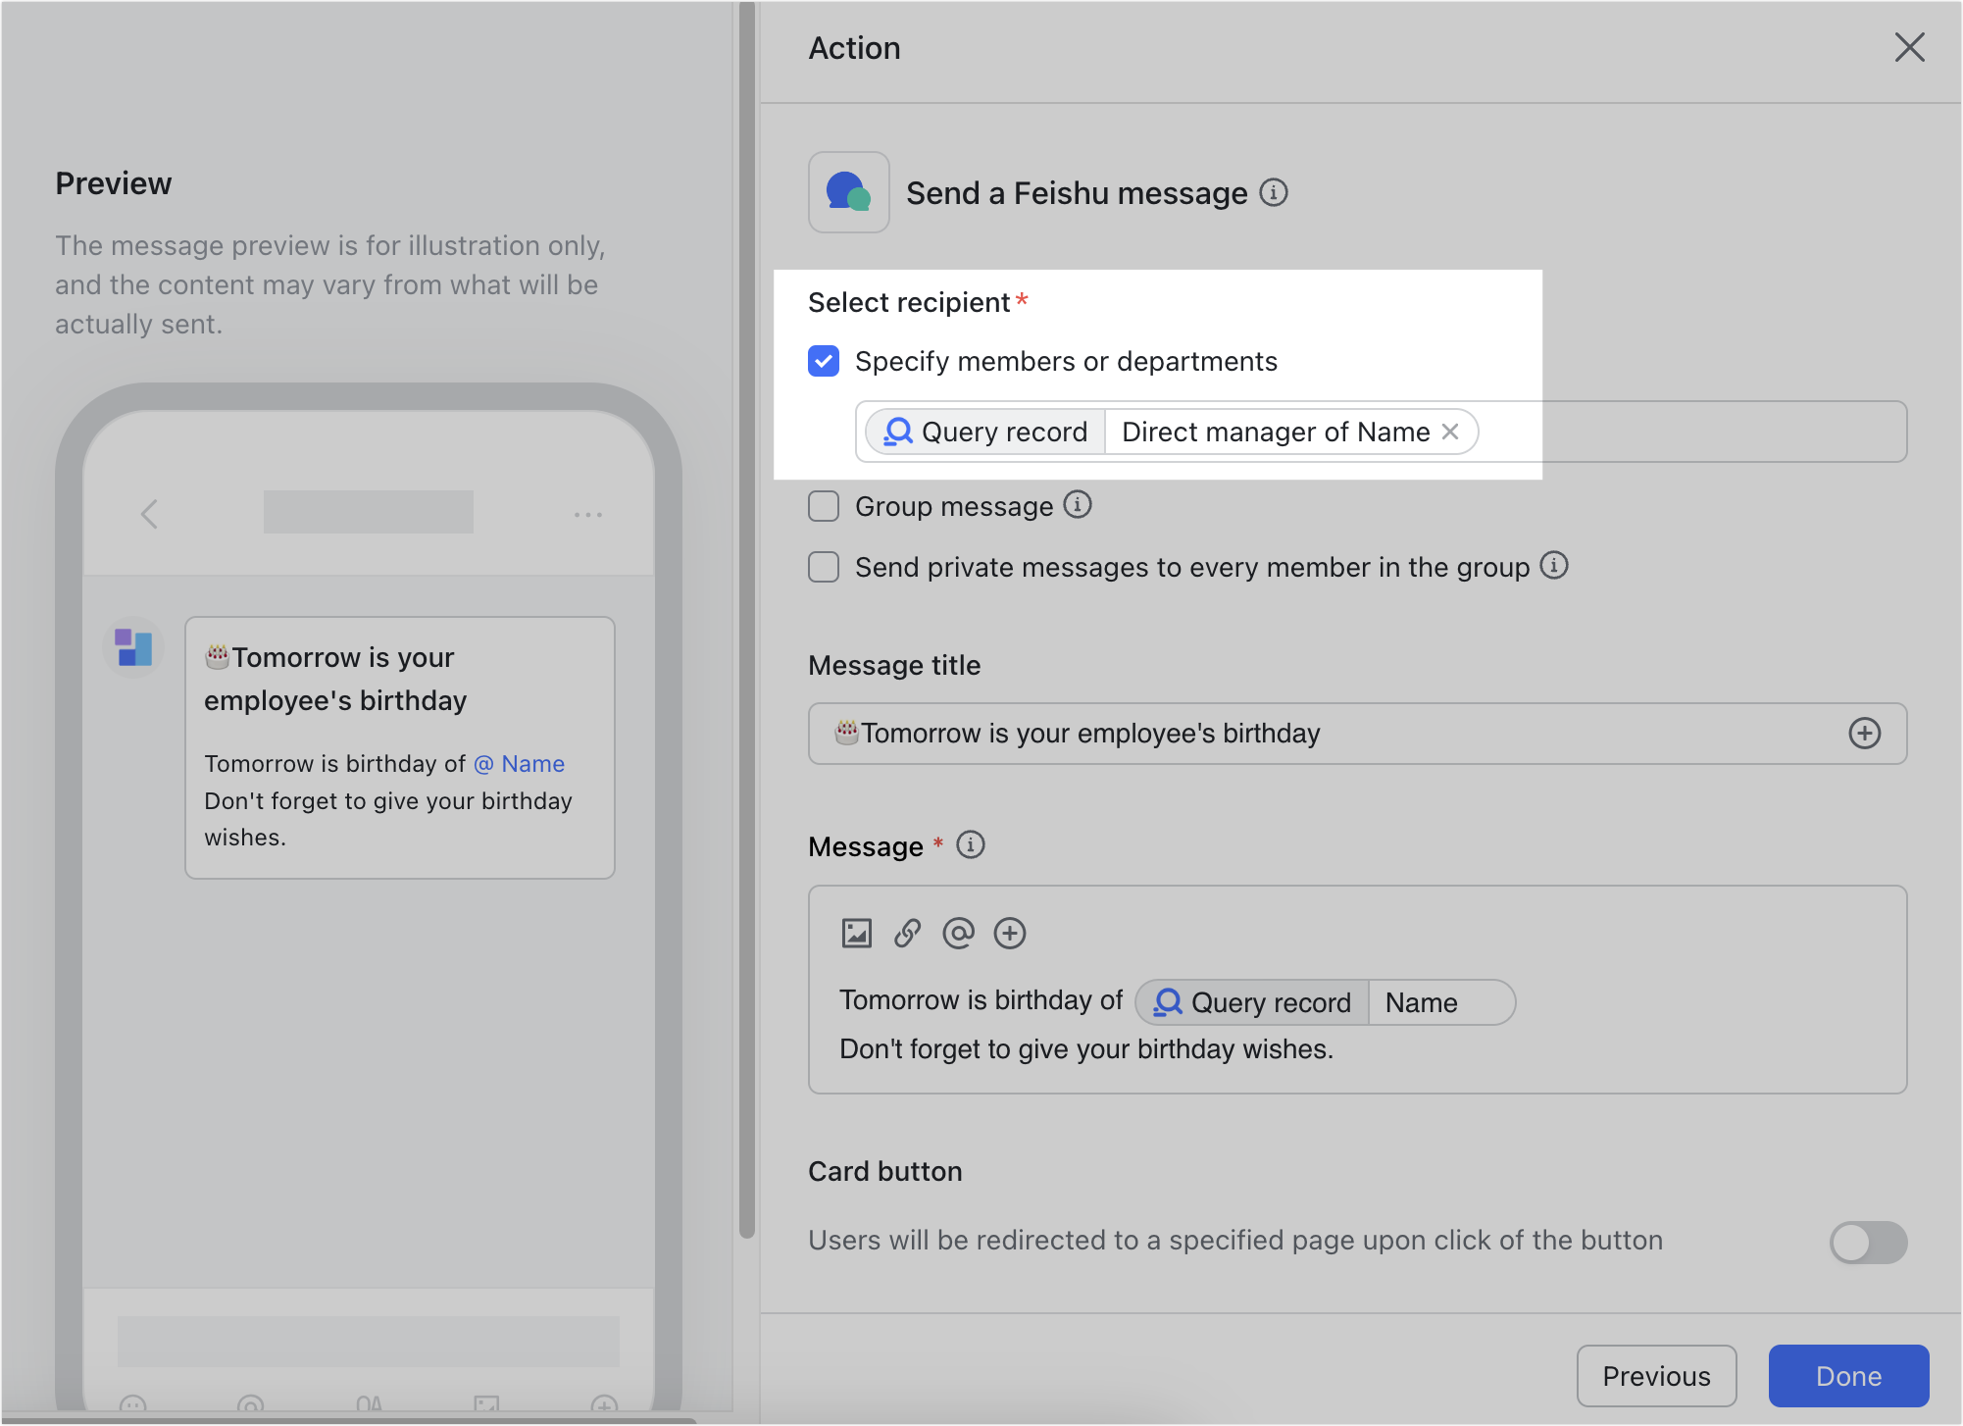Click the bot avatar in the preview

click(x=133, y=647)
